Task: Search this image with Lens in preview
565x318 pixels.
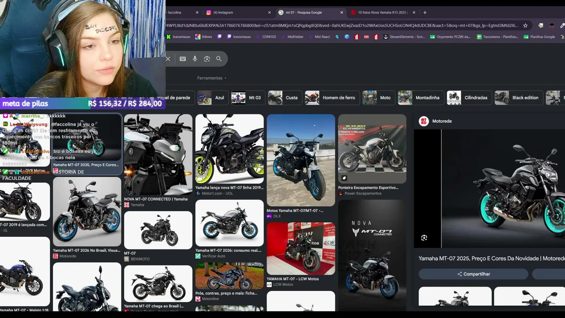Action: click(x=424, y=238)
